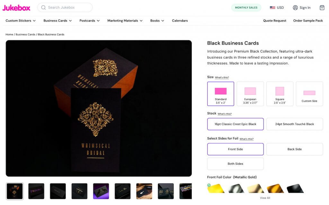Select 24pt Smooth Touché Black stock
The height and width of the screenshot is (205, 329).
click(x=294, y=124)
